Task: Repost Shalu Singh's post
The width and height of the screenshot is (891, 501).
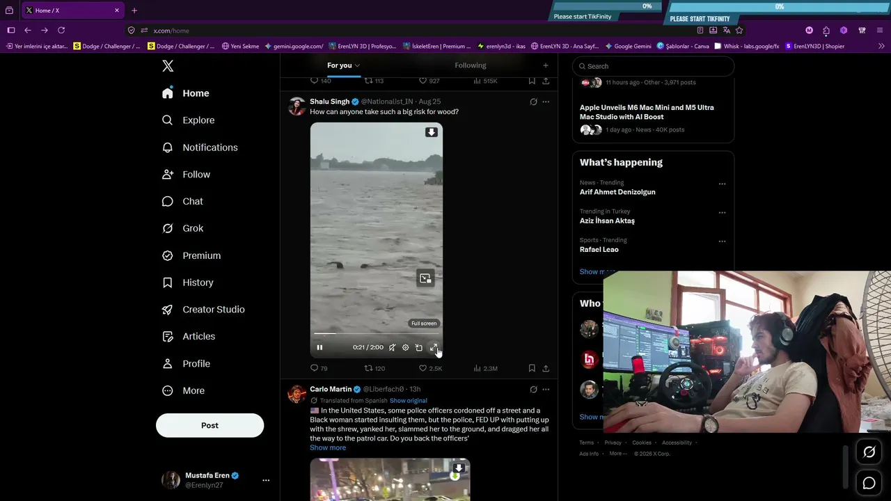Action: pos(374,368)
